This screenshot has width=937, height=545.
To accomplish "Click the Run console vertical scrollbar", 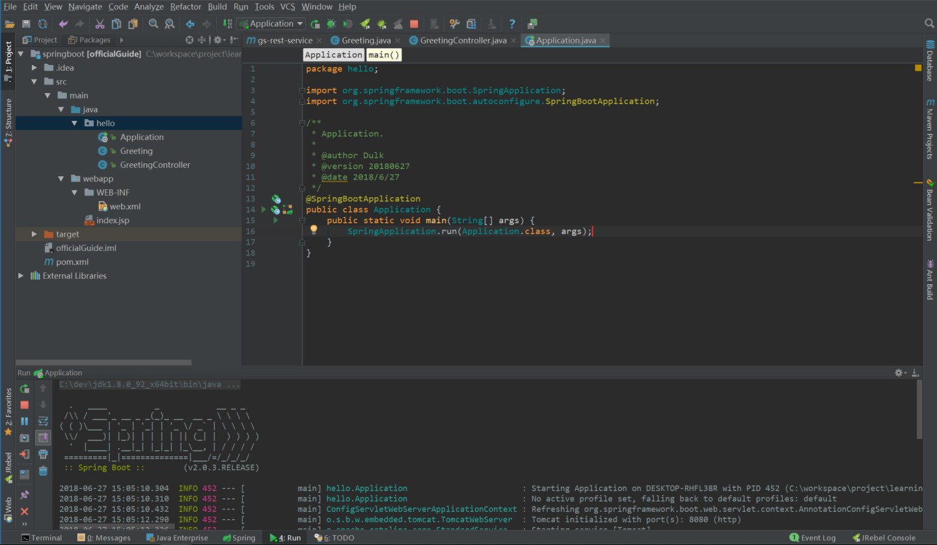I will [919, 410].
